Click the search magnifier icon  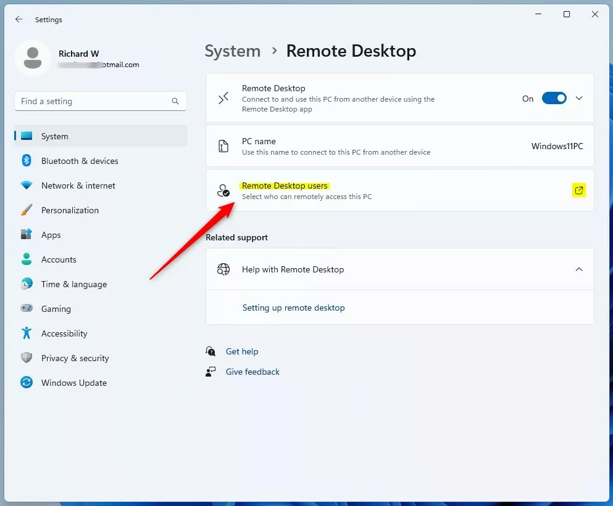[x=175, y=101]
